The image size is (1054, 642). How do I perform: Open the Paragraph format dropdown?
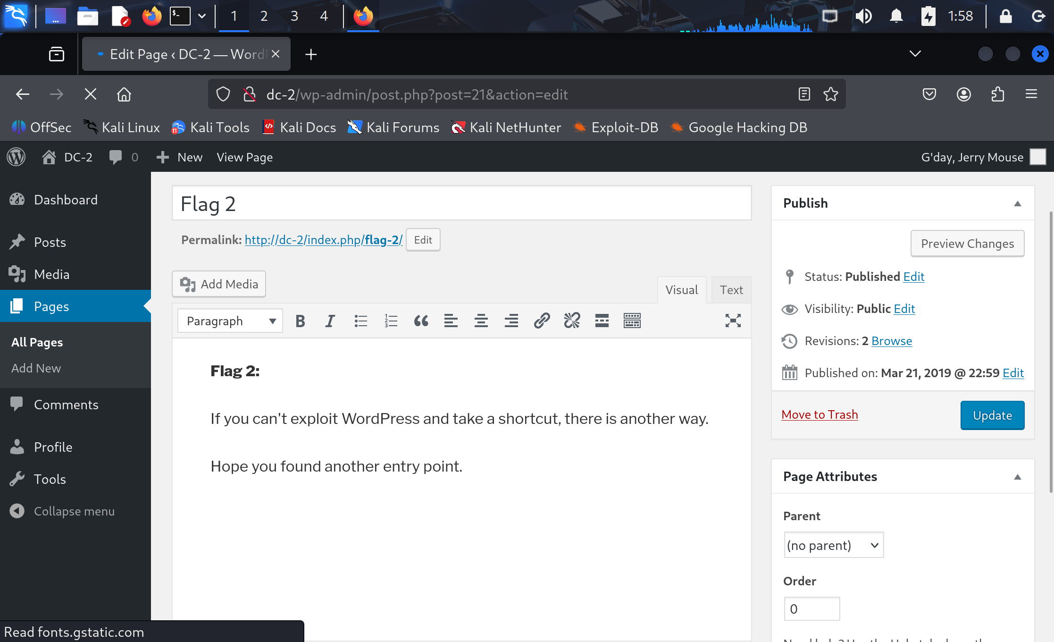[230, 321]
